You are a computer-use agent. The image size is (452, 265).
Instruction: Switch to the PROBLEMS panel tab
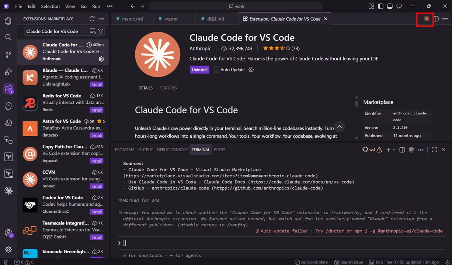point(125,150)
